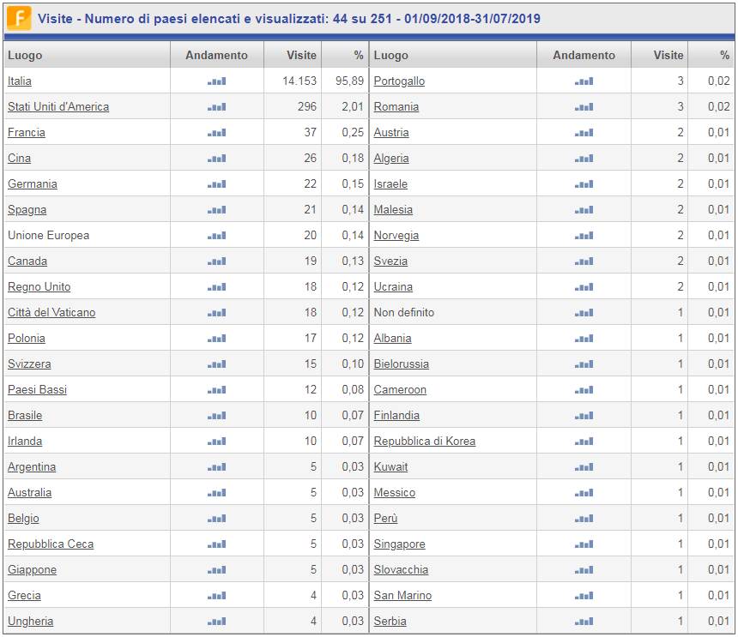Open the Paesi Bassi link

click(37, 389)
